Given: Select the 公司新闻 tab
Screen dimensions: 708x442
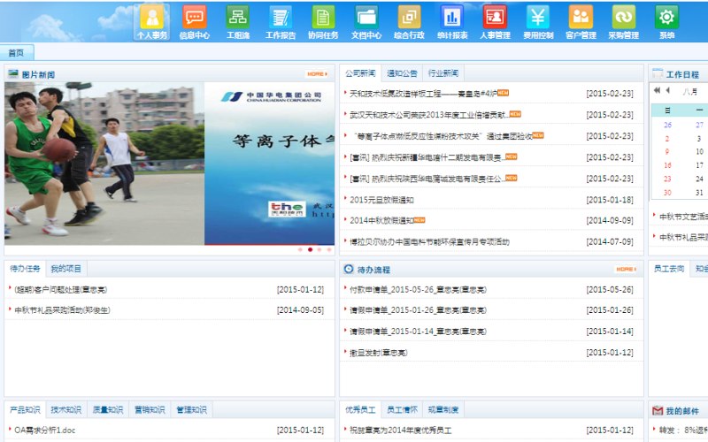Looking at the screenshot, I should pyautogui.click(x=360, y=73).
